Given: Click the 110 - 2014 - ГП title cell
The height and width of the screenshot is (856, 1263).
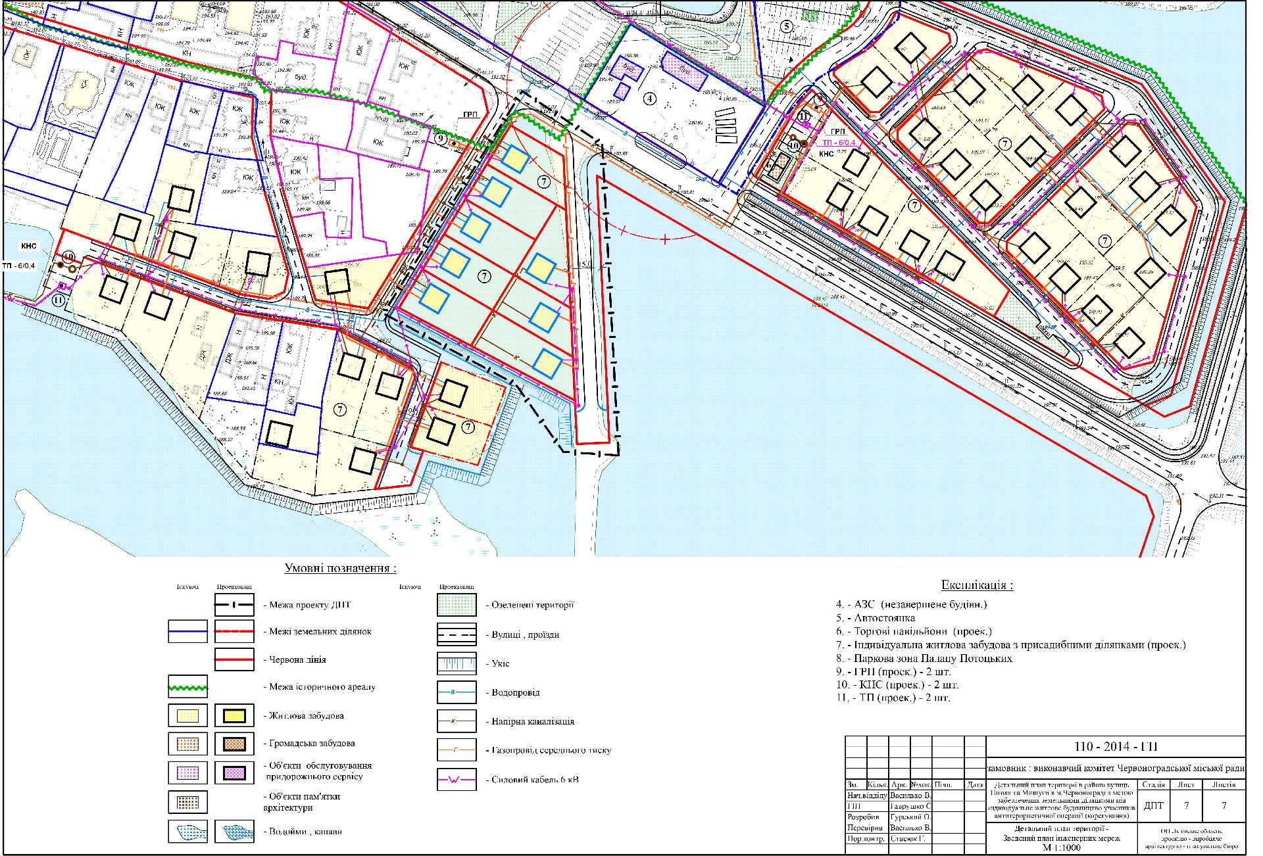Looking at the screenshot, I should coord(1115,747).
